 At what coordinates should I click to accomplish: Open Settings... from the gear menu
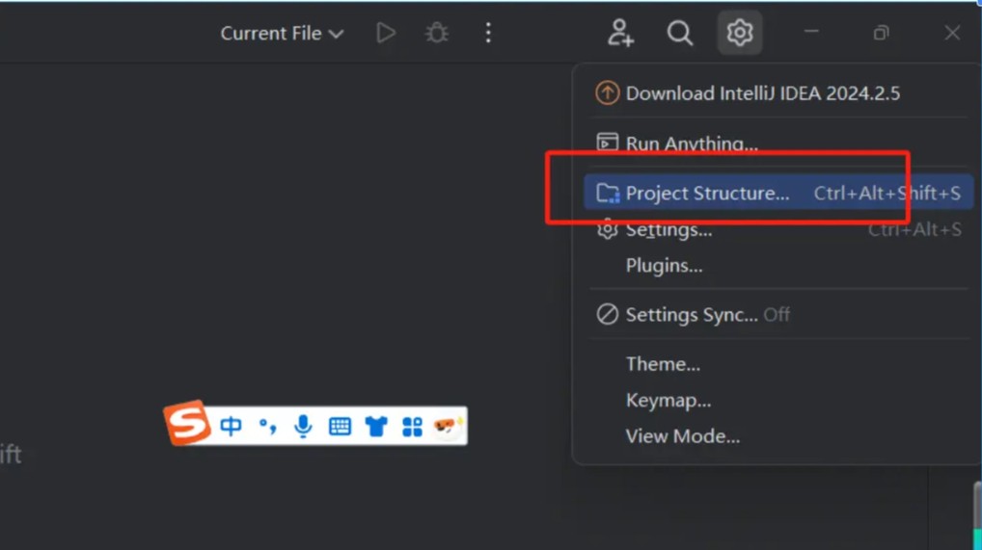click(x=668, y=230)
